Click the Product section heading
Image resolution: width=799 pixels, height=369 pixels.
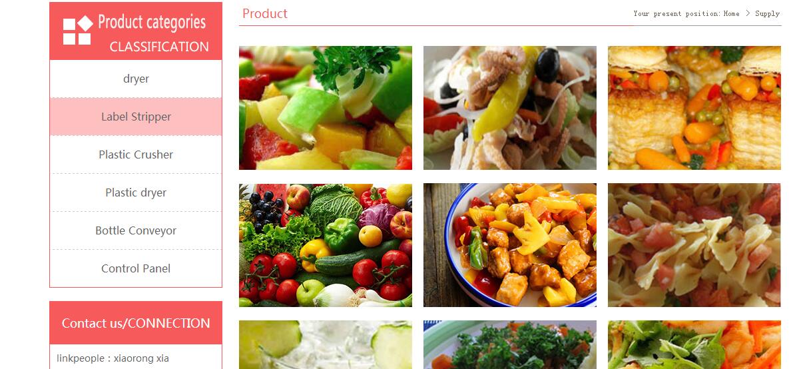tap(265, 13)
